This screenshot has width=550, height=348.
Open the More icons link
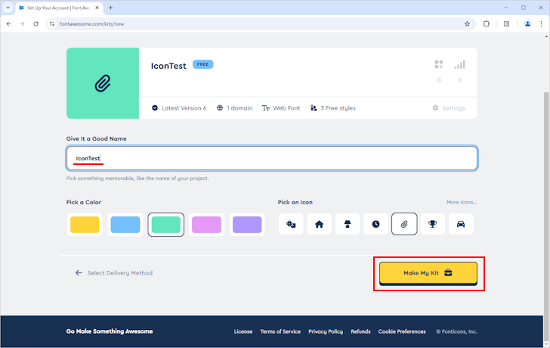click(x=462, y=203)
